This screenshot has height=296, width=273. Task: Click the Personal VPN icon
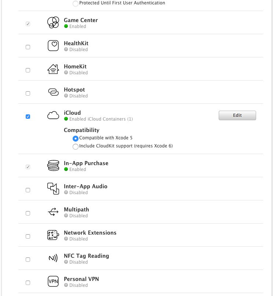53,281
